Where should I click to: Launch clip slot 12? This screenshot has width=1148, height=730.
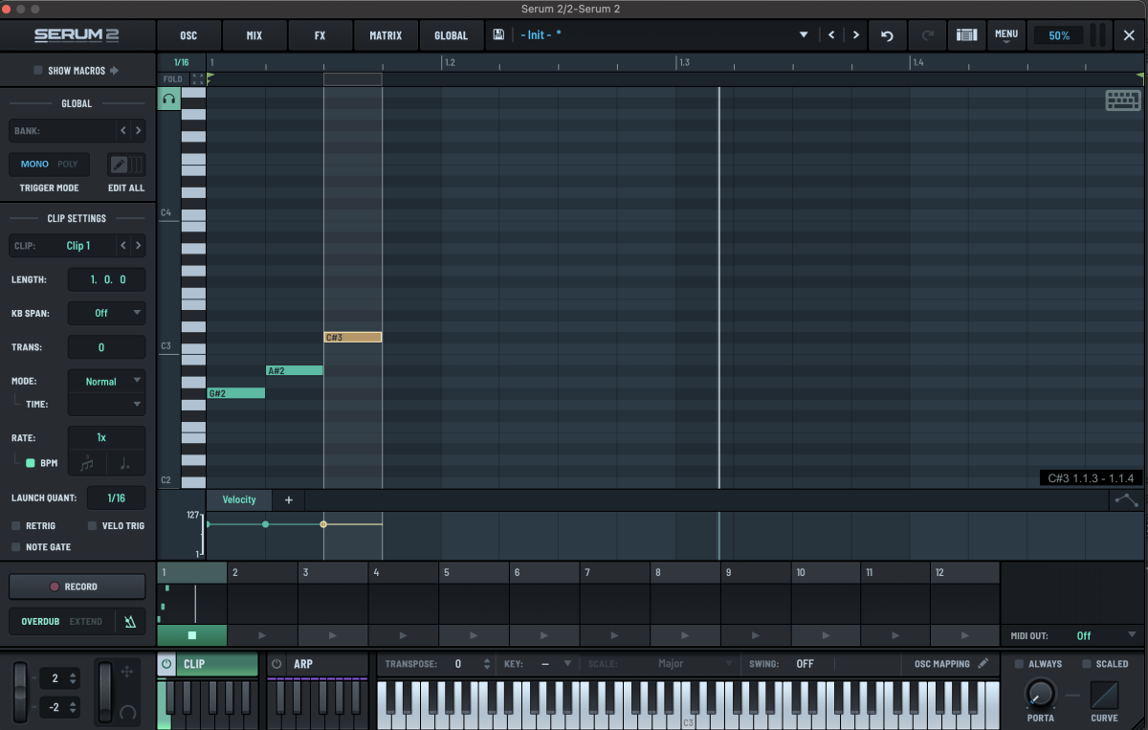click(x=965, y=635)
